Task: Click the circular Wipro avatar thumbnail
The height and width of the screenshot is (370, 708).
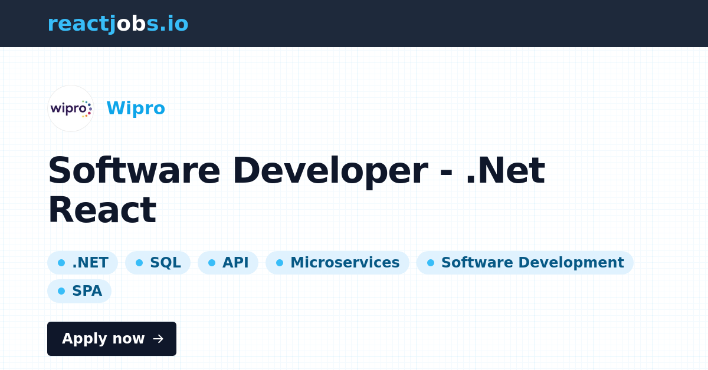Action: coord(71,108)
